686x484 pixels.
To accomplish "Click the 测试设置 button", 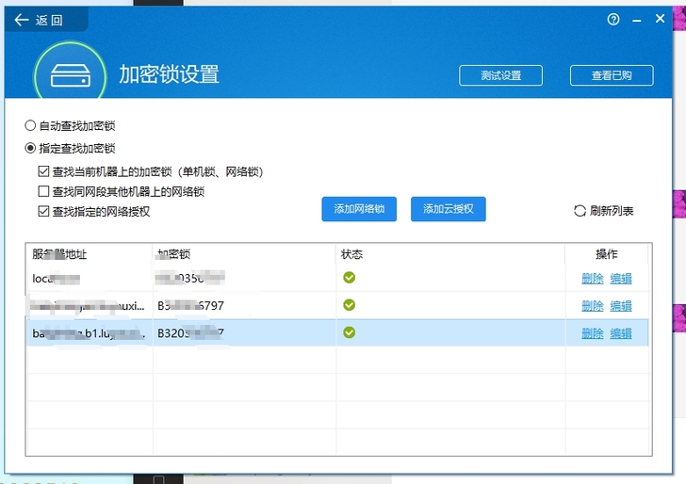I will (500, 75).
